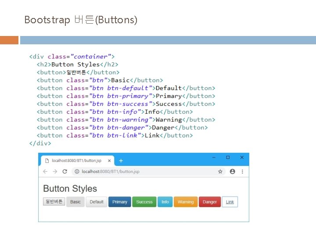Click the code line with btn-warning
Screen dimensions: 316x237
point(126,120)
